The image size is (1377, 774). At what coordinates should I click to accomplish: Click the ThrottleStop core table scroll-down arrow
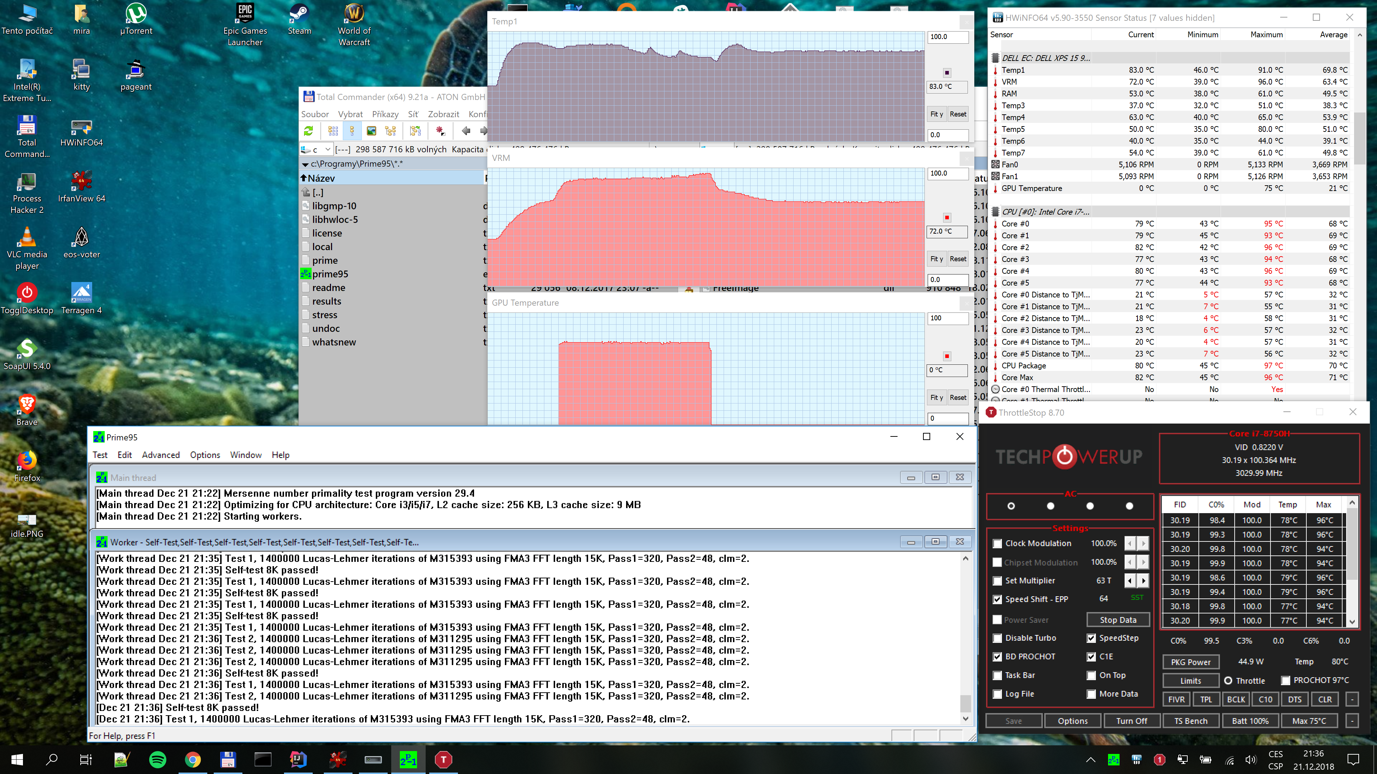(1352, 621)
